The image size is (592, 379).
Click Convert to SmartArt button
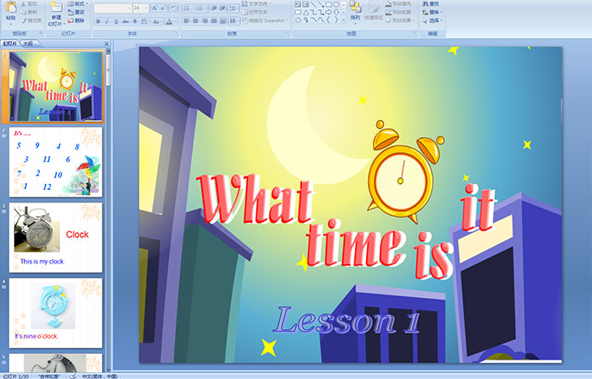click(265, 20)
